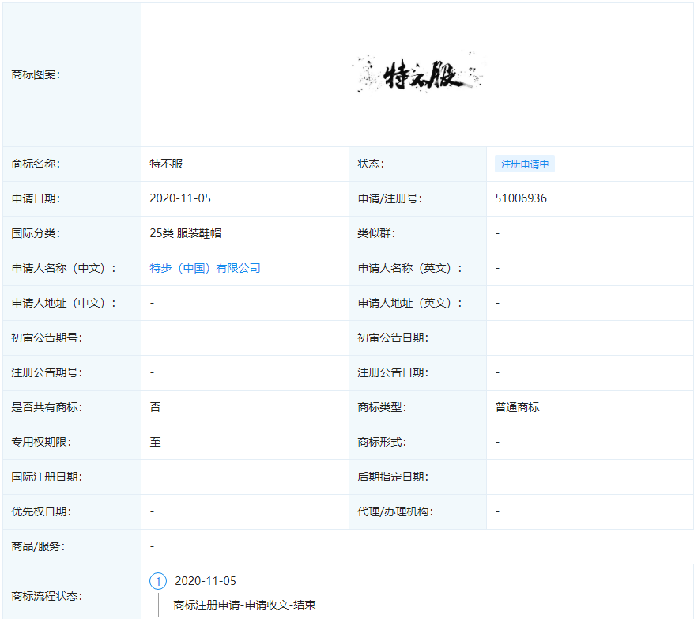Select trademark type value 普通商标
694x619 pixels.
(518, 407)
